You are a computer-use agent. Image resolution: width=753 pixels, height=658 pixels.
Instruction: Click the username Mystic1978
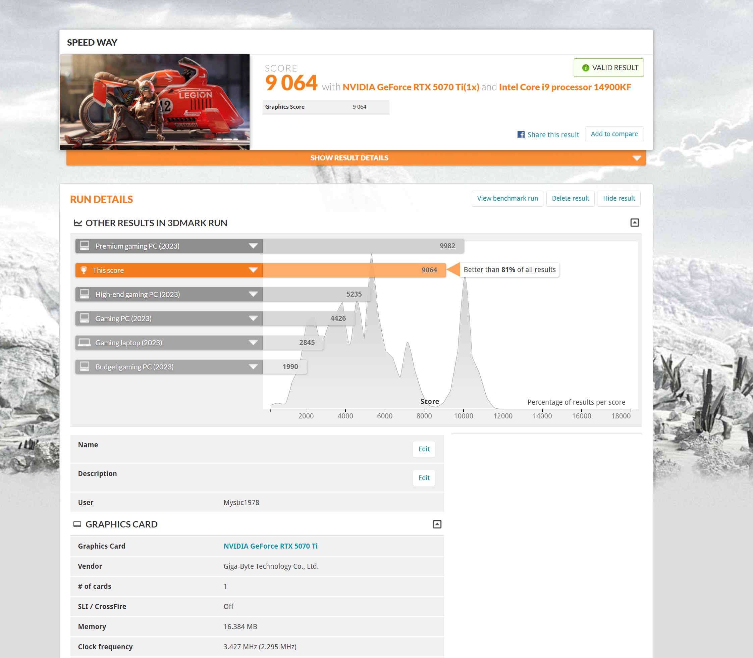point(241,503)
